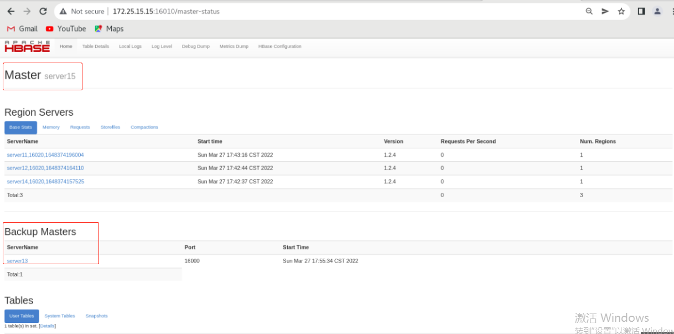Click the Port column header
The height and width of the screenshot is (334, 674).
click(190, 247)
